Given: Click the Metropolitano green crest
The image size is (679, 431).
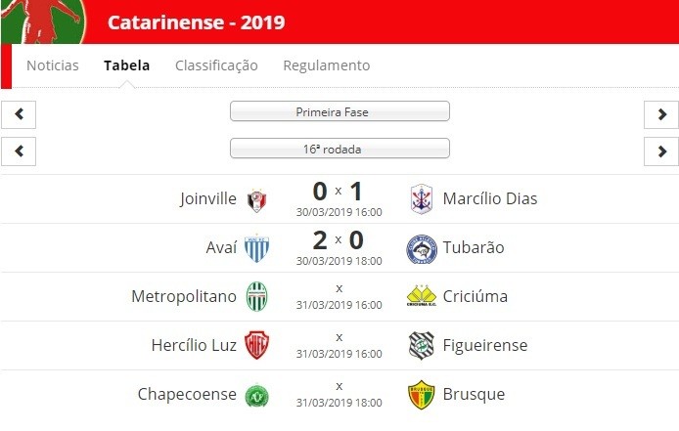Looking at the screenshot, I should [x=256, y=297].
